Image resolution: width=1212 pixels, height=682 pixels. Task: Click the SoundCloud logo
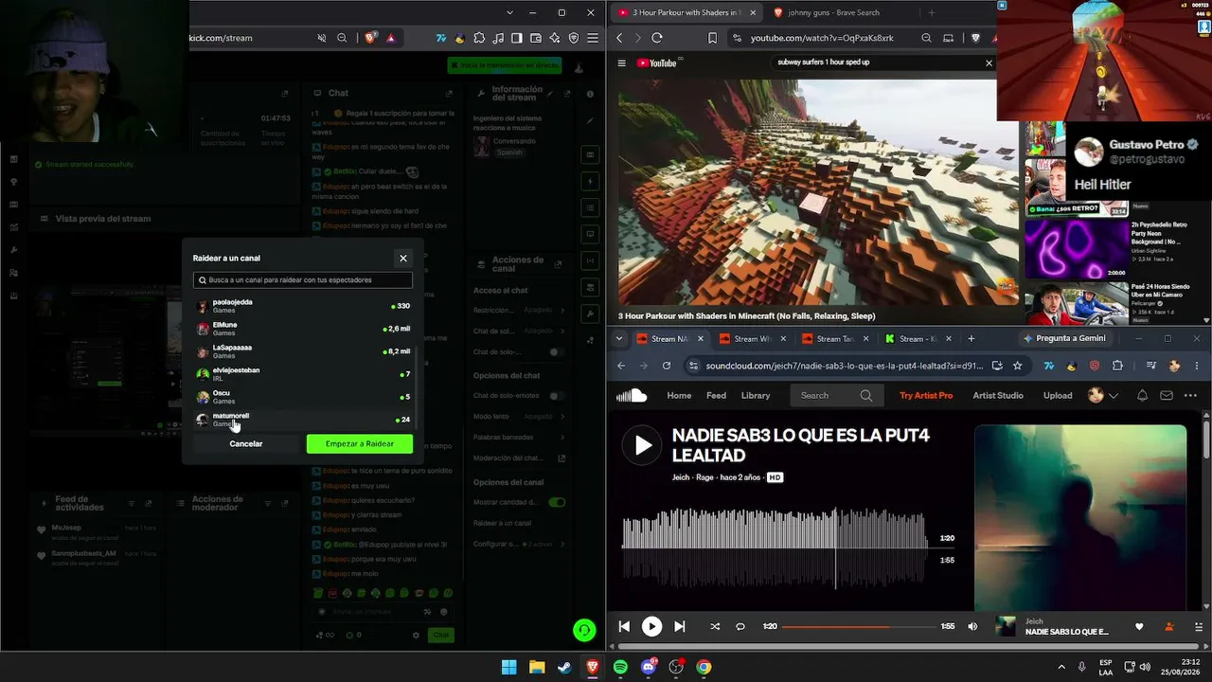[632, 395]
